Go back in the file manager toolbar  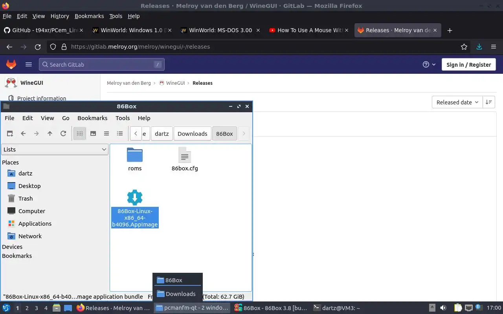[x=23, y=133]
